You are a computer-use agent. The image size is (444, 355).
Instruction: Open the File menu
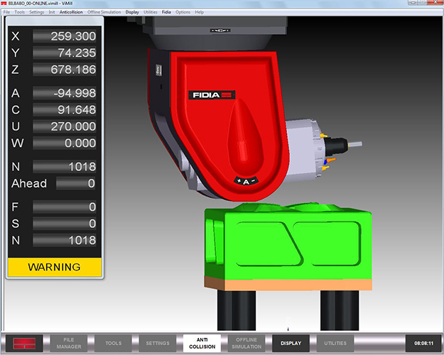8,12
